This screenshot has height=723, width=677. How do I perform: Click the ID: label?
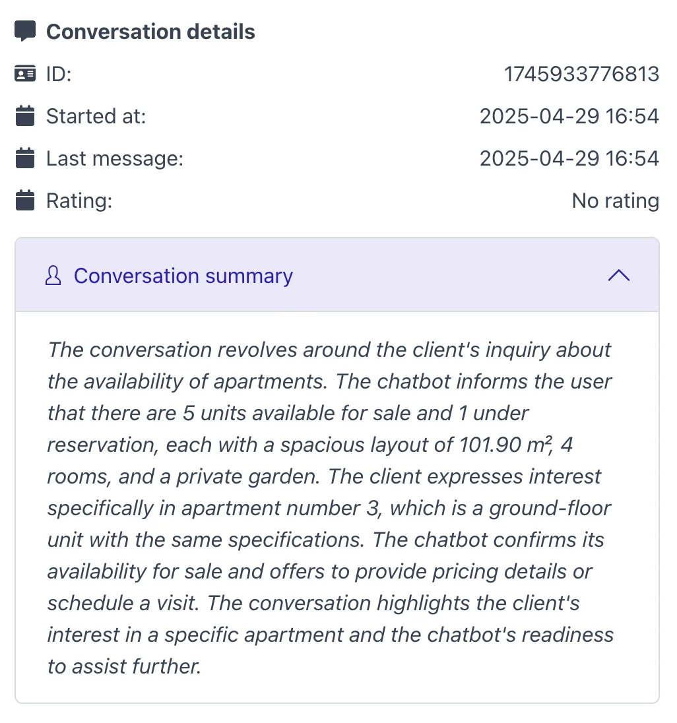coord(58,74)
